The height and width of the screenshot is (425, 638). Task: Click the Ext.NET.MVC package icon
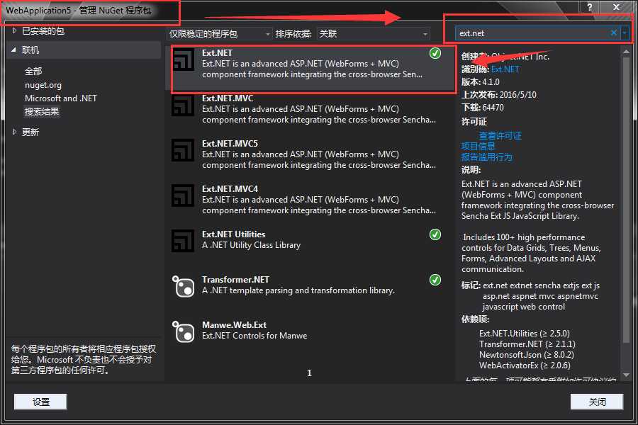(183, 106)
